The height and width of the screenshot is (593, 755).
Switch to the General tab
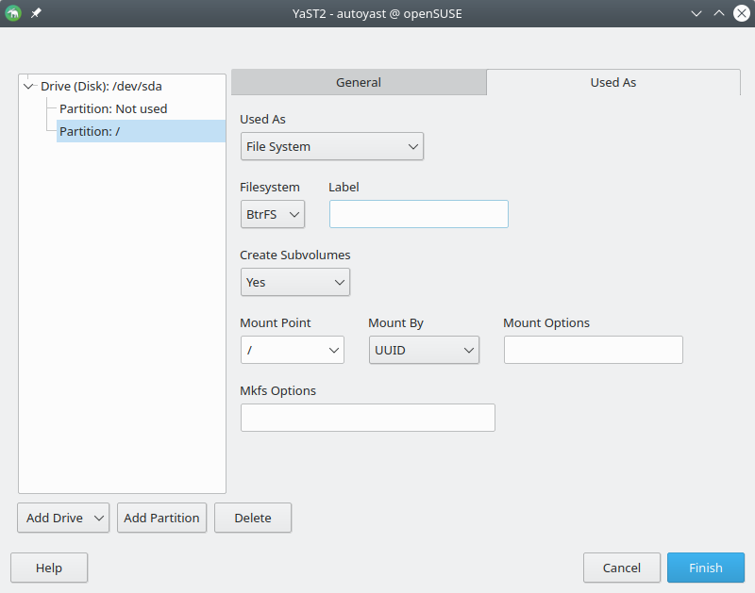359,82
